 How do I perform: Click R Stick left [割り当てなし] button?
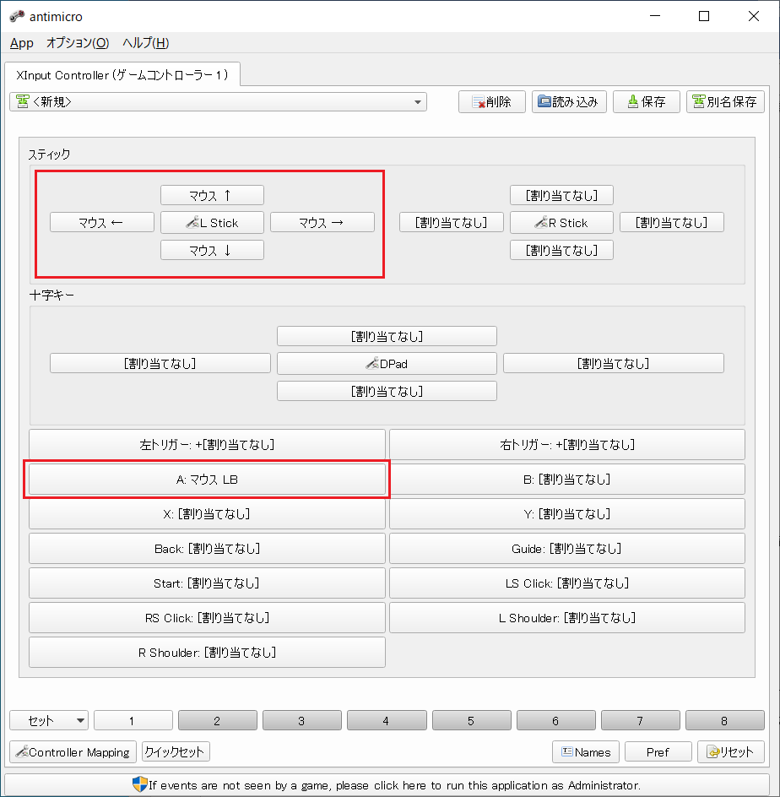click(x=452, y=223)
